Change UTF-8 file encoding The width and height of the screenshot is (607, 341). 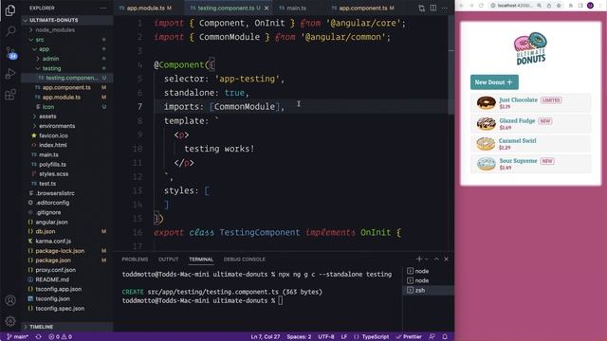coord(326,337)
